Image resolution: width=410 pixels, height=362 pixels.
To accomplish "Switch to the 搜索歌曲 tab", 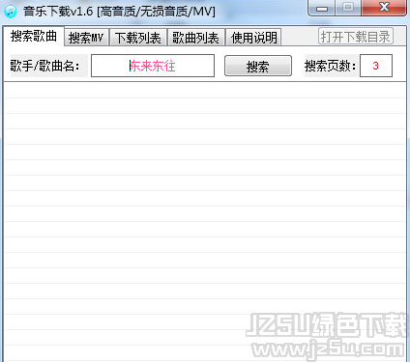I will (x=34, y=36).
